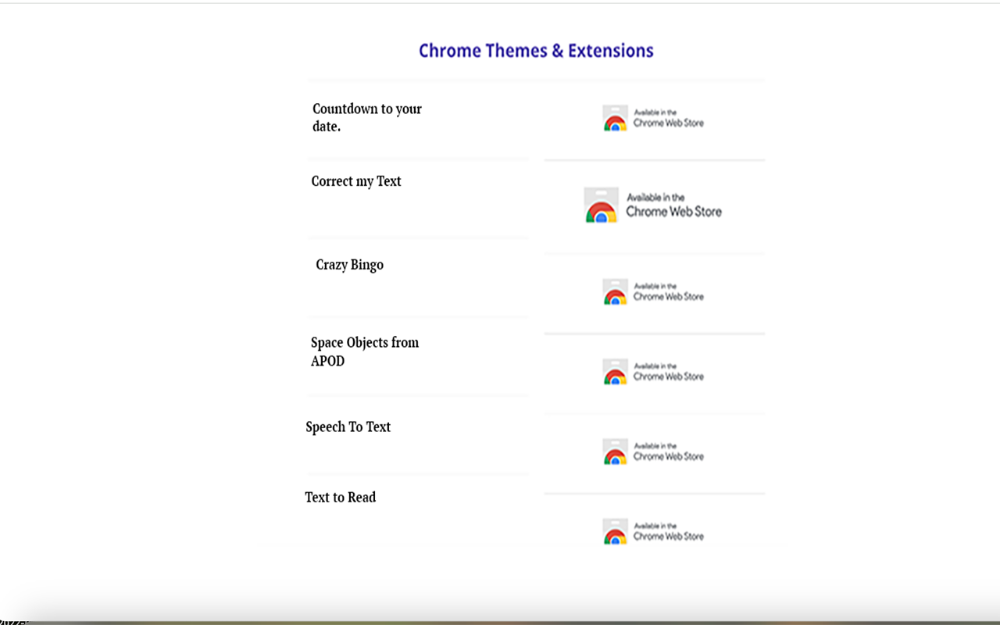Click the large Chrome Web Store badge beside Correct my Text
The width and height of the screenshot is (1000, 625).
point(655,205)
